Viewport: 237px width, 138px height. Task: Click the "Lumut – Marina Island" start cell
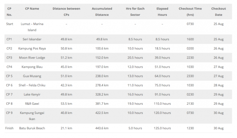pyautogui.click(x=32, y=27)
